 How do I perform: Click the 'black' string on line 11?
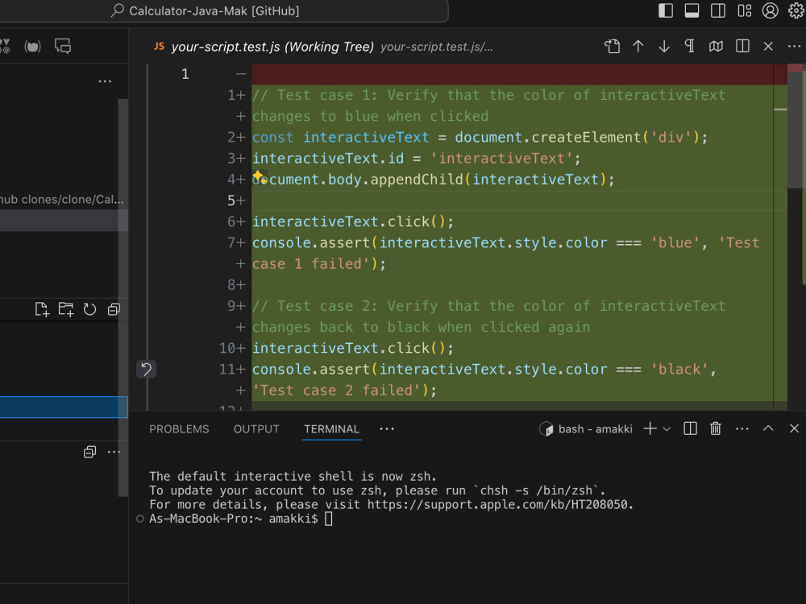[x=679, y=370]
